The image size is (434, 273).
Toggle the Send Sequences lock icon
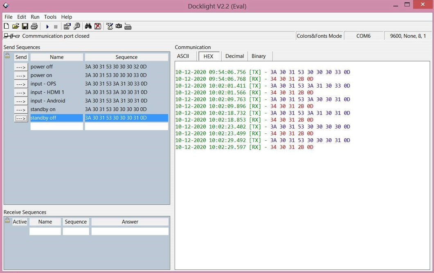(x=7, y=56)
